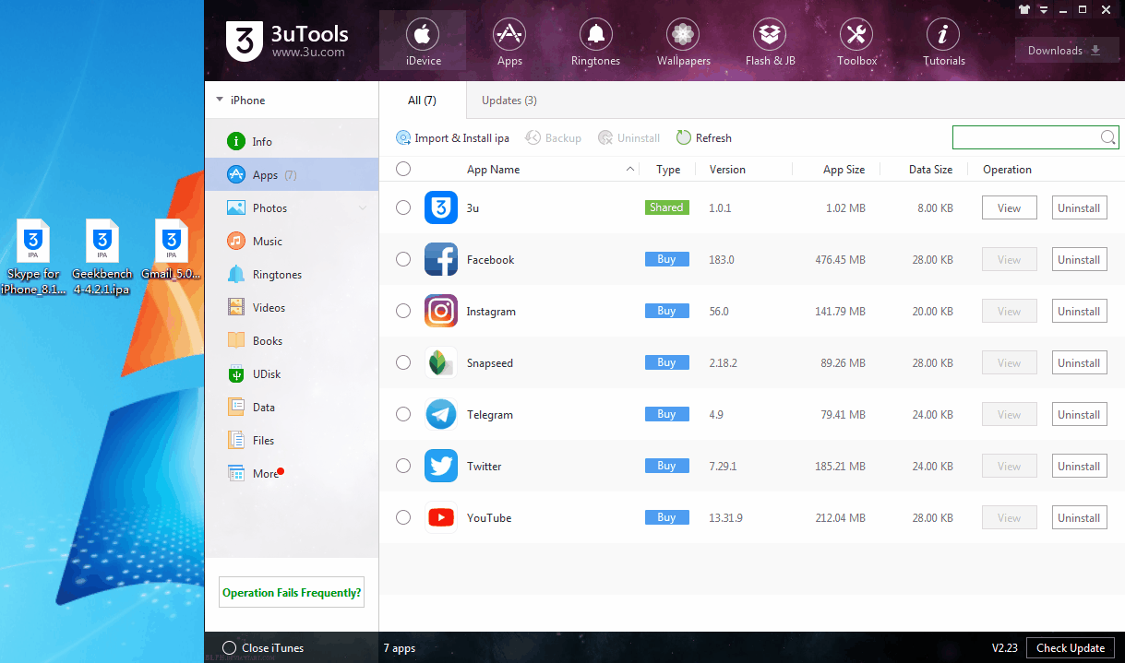
Task: Click Import & Install ipa
Action: [x=453, y=137]
